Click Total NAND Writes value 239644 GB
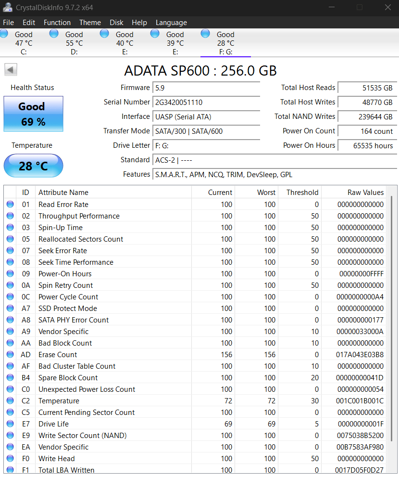The height and width of the screenshot is (477, 399). 367,117
